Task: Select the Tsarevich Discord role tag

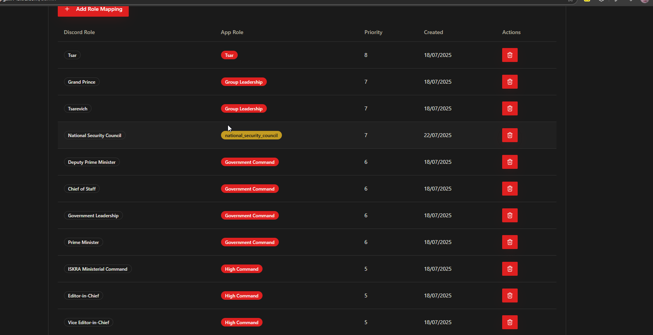Action: pyautogui.click(x=78, y=108)
